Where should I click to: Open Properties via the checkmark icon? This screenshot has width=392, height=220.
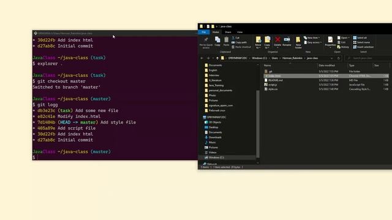coord(330,40)
